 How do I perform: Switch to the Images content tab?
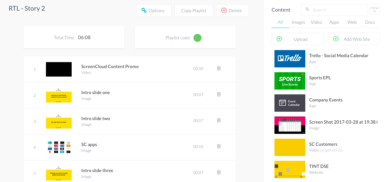click(298, 22)
